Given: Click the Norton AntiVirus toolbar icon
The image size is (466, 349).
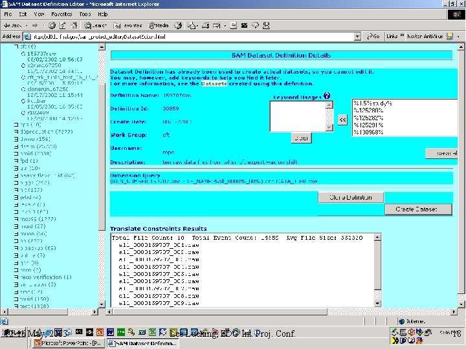Looking at the screenshot, I should pyautogui.click(x=450, y=36).
